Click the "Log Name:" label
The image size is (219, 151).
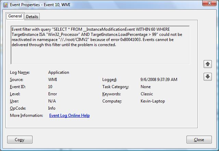click(20, 72)
